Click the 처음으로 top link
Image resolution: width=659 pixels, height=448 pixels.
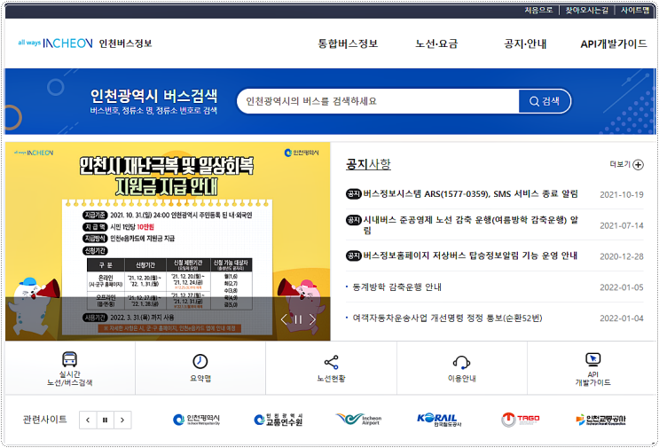point(538,10)
